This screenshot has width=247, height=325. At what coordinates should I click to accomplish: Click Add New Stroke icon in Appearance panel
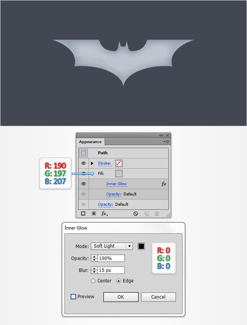click(x=83, y=214)
